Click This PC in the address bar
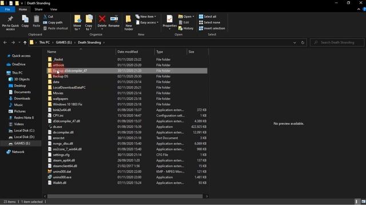The width and height of the screenshot is (366, 205). pyautogui.click(x=45, y=43)
